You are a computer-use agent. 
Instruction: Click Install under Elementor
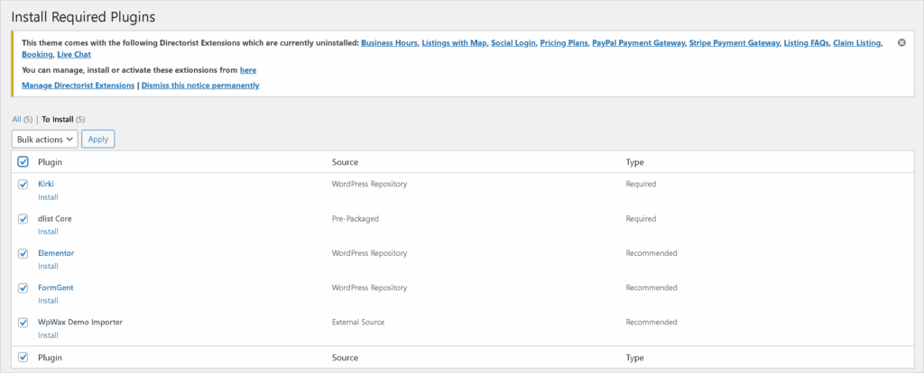point(48,266)
